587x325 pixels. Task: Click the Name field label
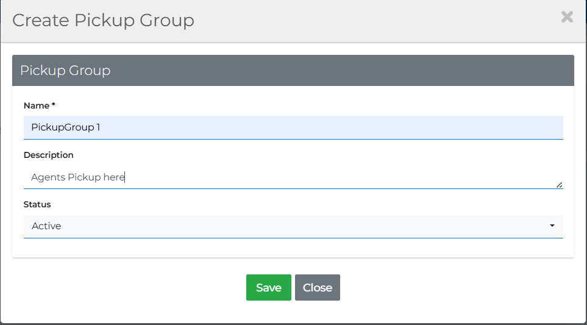tap(37, 106)
